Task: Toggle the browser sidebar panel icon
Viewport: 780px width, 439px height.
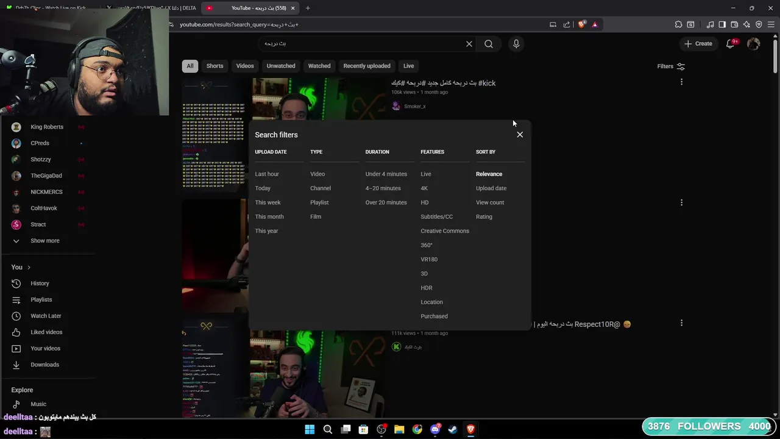Action: click(x=722, y=24)
